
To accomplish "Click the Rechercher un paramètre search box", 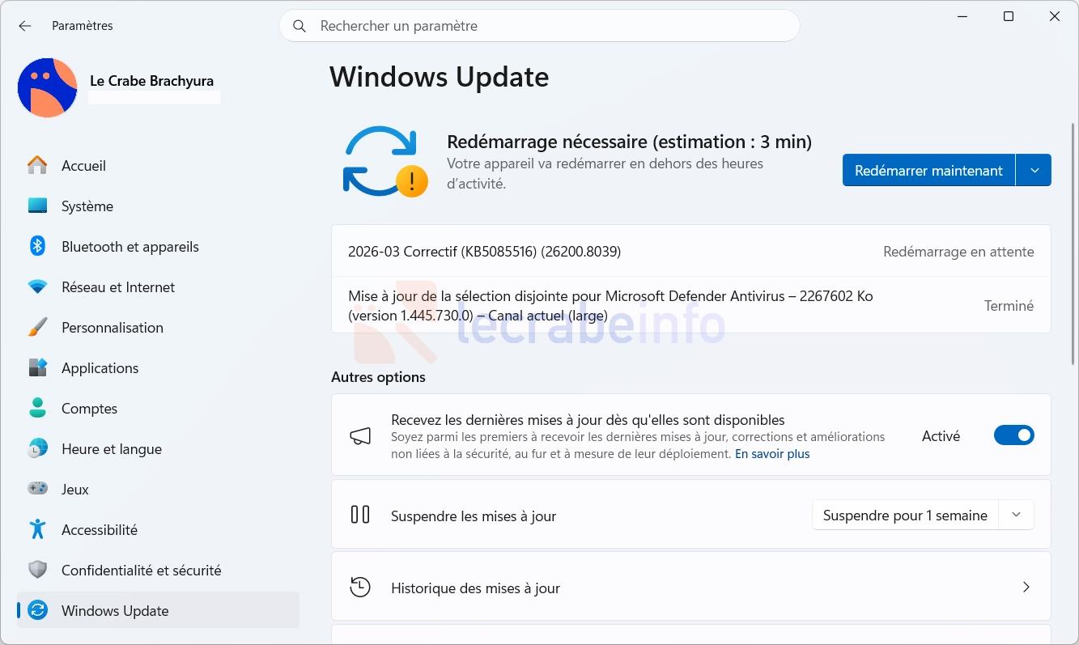I will [x=539, y=26].
